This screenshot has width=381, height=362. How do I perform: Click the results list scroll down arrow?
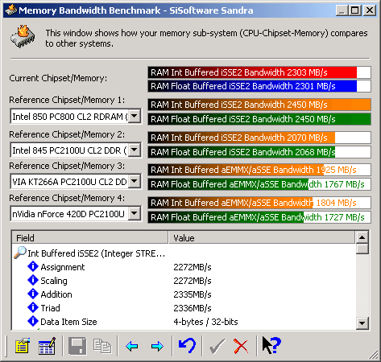(x=362, y=323)
